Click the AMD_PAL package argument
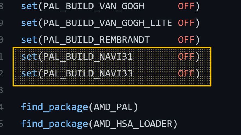This screenshot has width=241, height=135. pyautogui.click(x=113, y=107)
